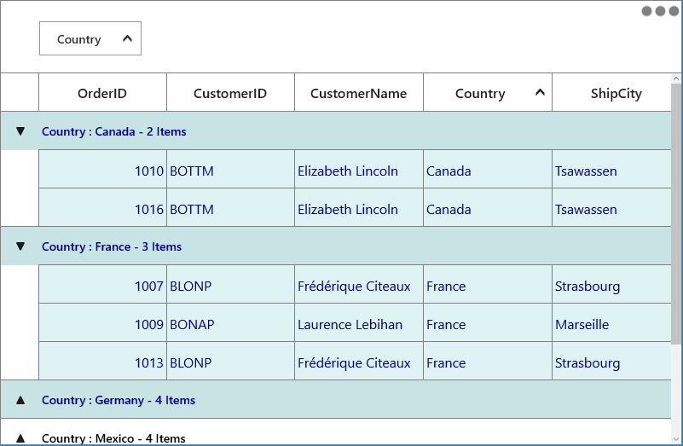Screen dimensions: 683x446
Task: Select Strasbourg in order 1007 row
Action: tap(611, 285)
